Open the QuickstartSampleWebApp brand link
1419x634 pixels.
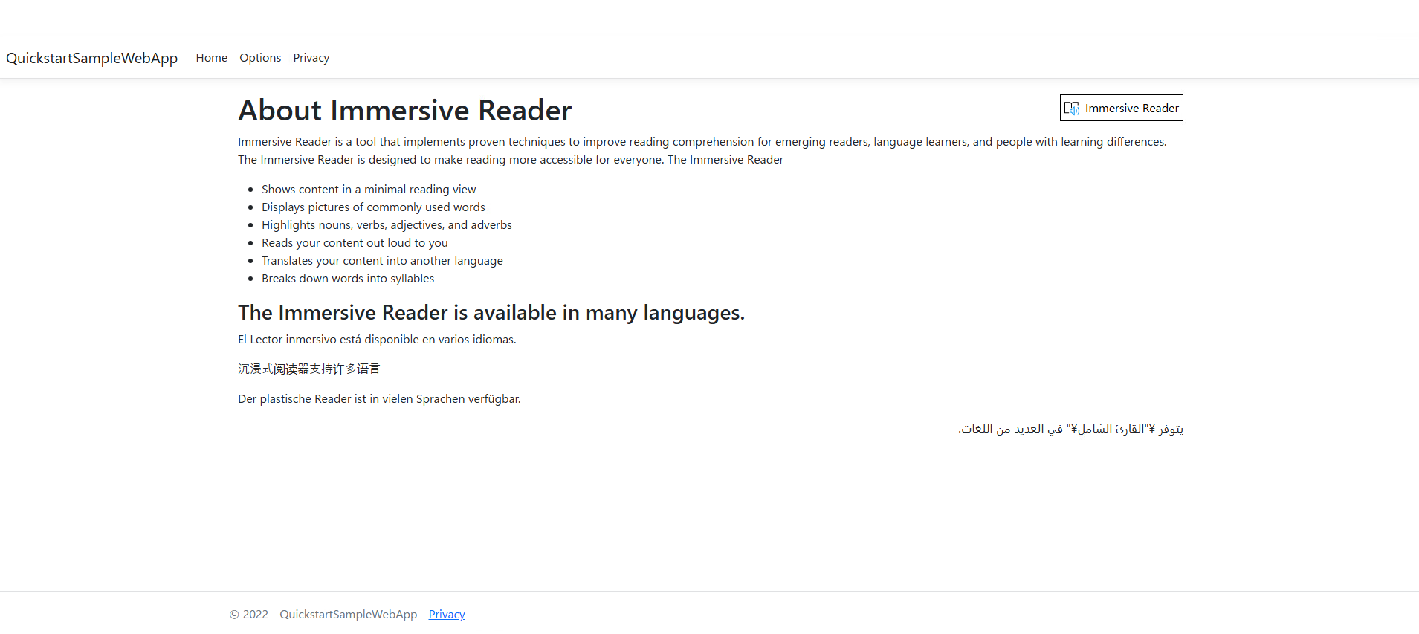click(x=92, y=58)
